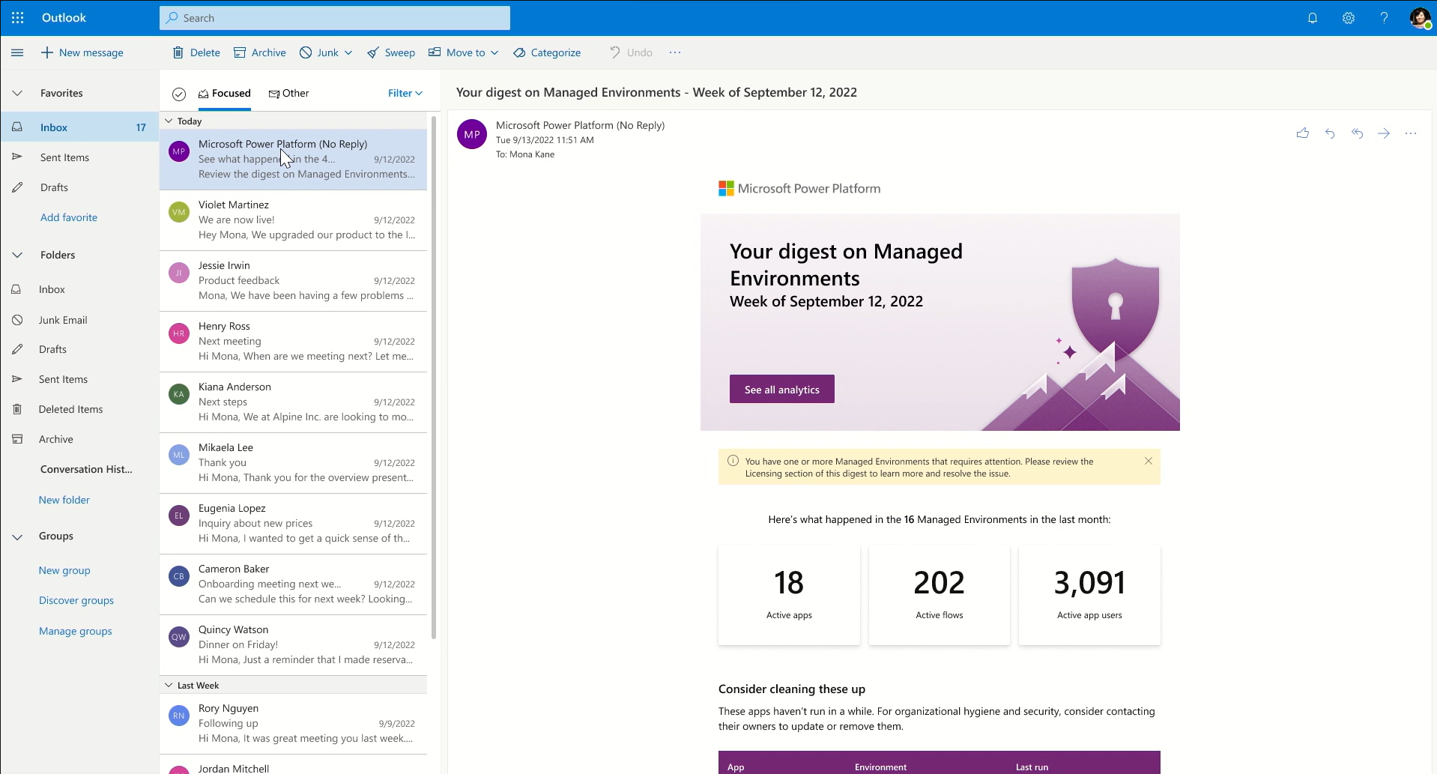The image size is (1437, 774).
Task: Open Jessie Irwin's Product feedback email
Action: click(x=293, y=281)
